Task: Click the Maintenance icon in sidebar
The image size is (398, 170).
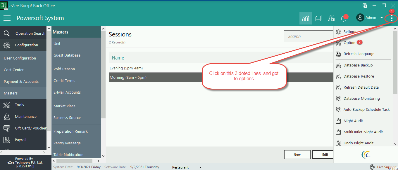Action: click(x=7, y=116)
